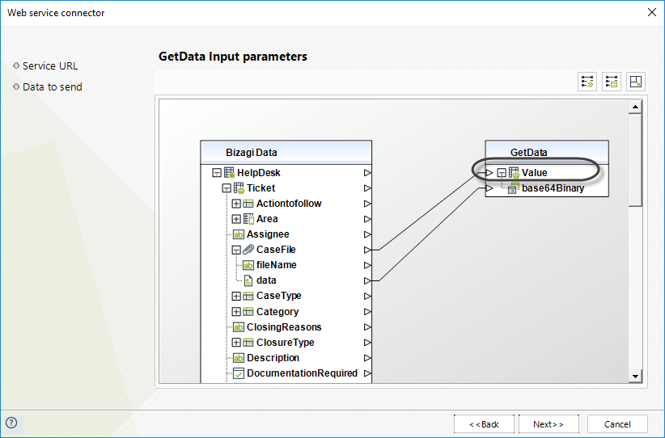This screenshot has height=438, width=665.
Task: Click the Cancel button
Action: point(617,424)
